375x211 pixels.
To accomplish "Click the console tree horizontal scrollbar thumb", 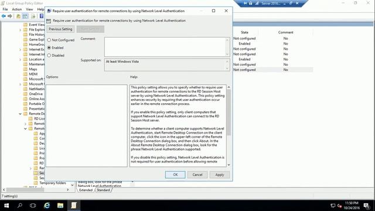I will coord(25,189).
